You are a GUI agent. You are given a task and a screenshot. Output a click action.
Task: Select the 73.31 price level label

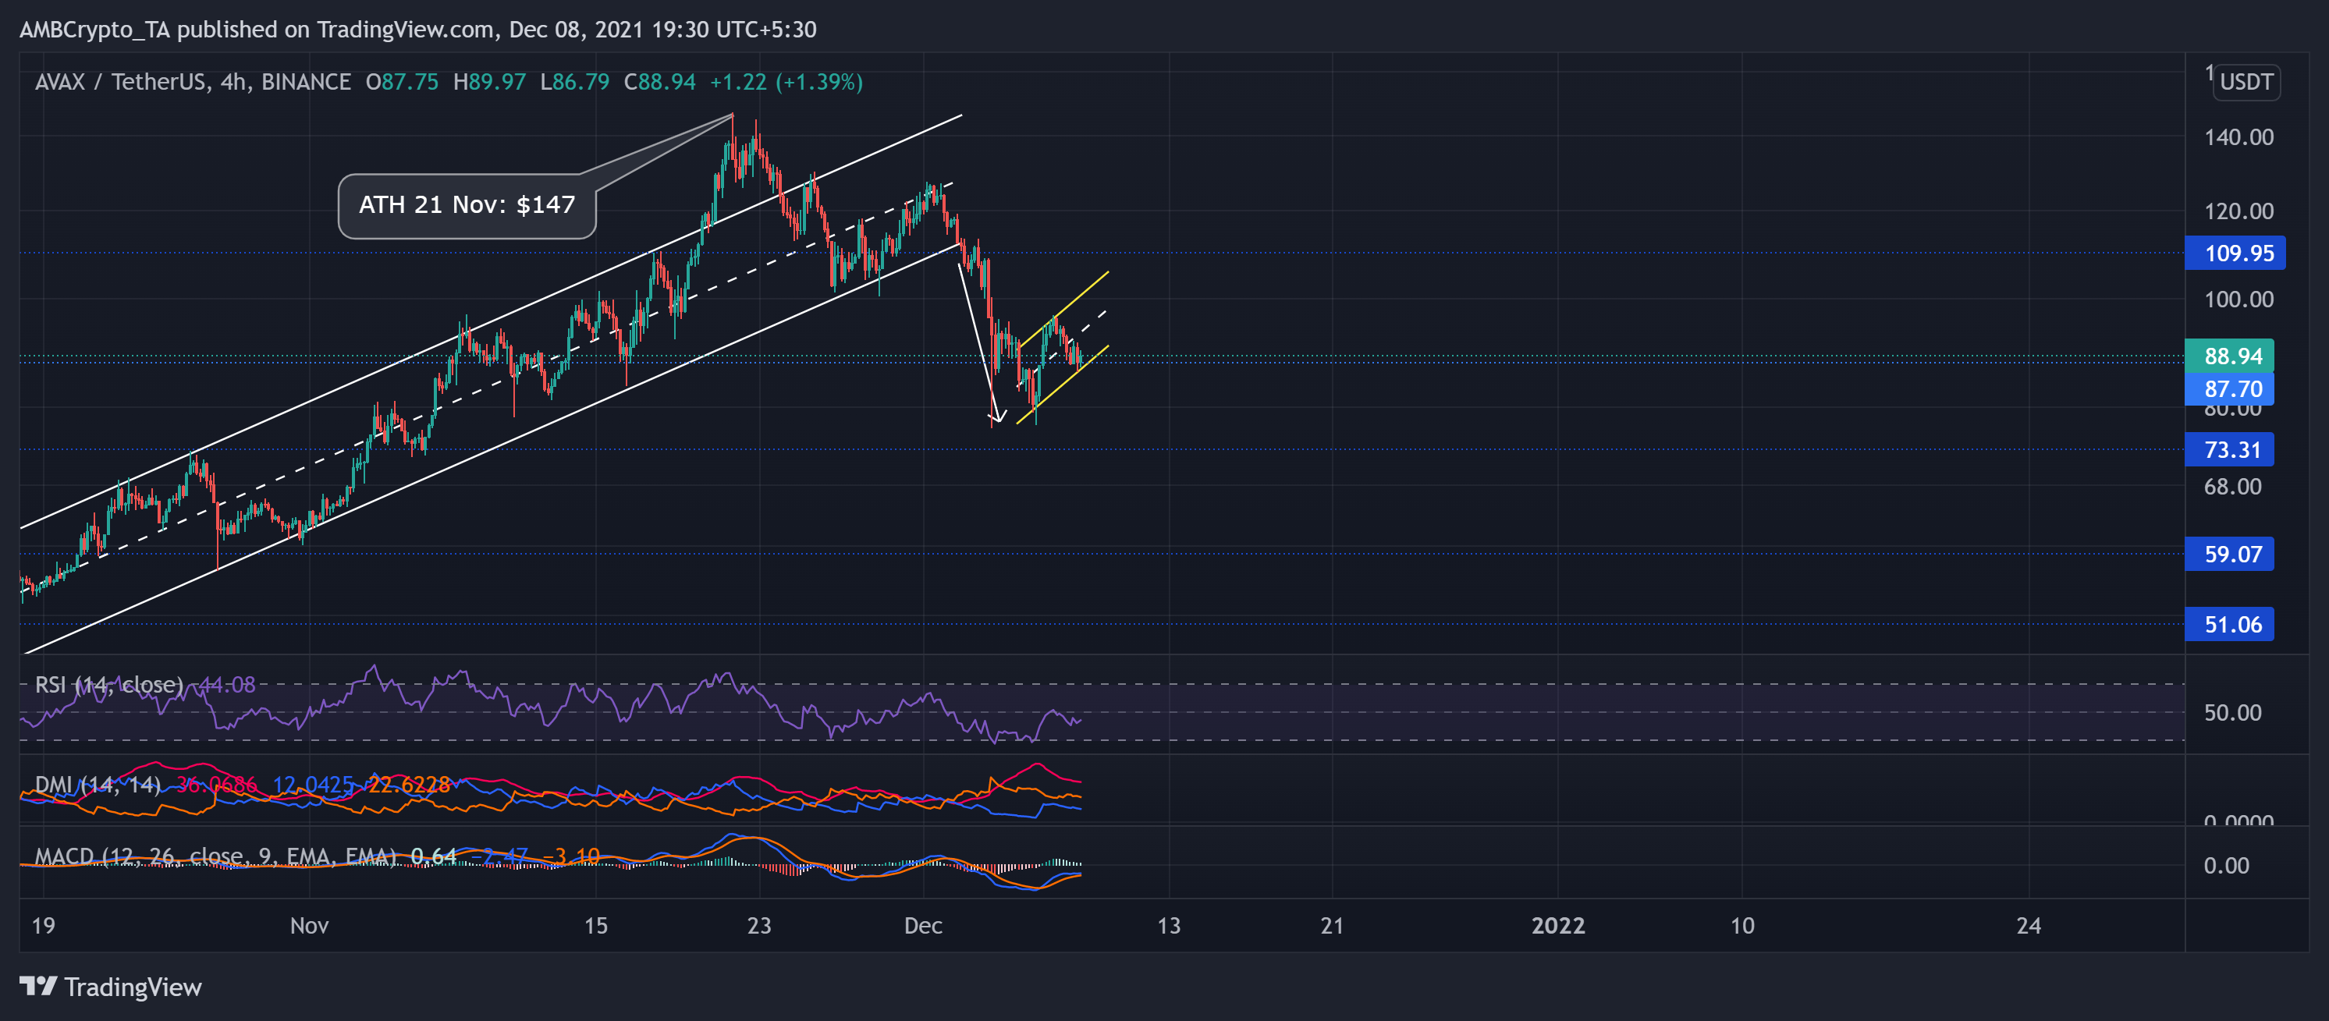(2231, 450)
